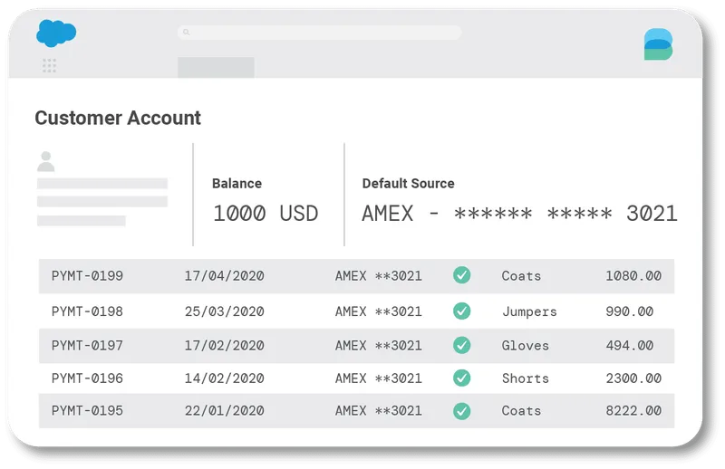The image size is (725, 469).
Task: Click the date 17/02/2020
Action: click(224, 346)
